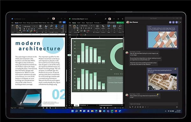Start Dictate in Word ribbon
Viewport: 191px width, 122px height.
tap(56, 27)
